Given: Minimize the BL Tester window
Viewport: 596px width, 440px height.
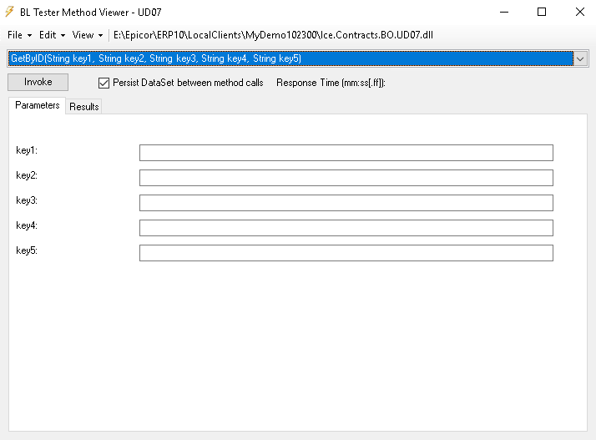Looking at the screenshot, I should (x=504, y=13).
